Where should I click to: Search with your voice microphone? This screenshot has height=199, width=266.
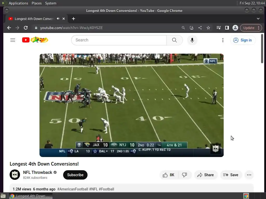(192, 40)
